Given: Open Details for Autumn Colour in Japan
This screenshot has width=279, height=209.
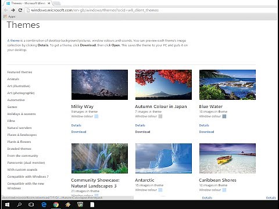Looking at the screenshot, I should point(140,125).
